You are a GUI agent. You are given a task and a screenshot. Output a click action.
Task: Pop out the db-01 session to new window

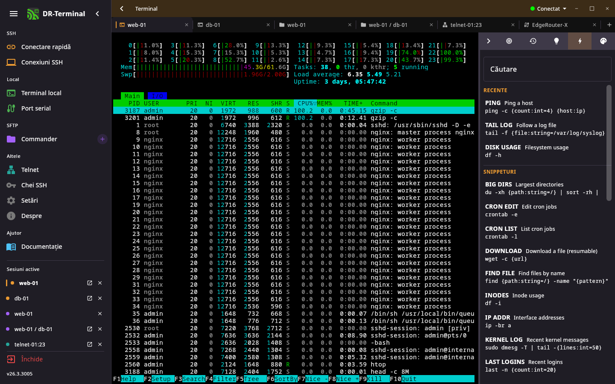tap(90, 298)
